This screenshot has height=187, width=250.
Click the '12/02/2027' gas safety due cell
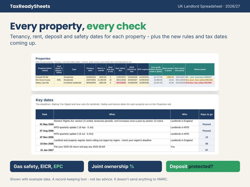pyautogui.click(x=120, y=77)
